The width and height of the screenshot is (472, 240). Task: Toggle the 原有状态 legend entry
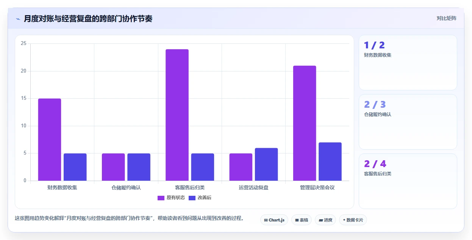click(x=171, y=198)
